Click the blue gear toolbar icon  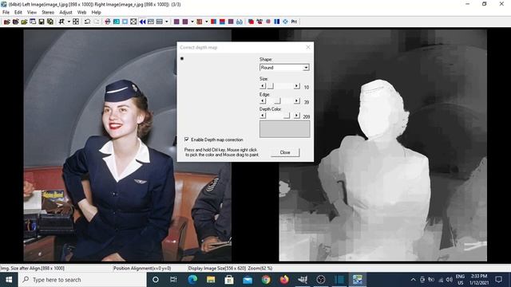point(286,22)
